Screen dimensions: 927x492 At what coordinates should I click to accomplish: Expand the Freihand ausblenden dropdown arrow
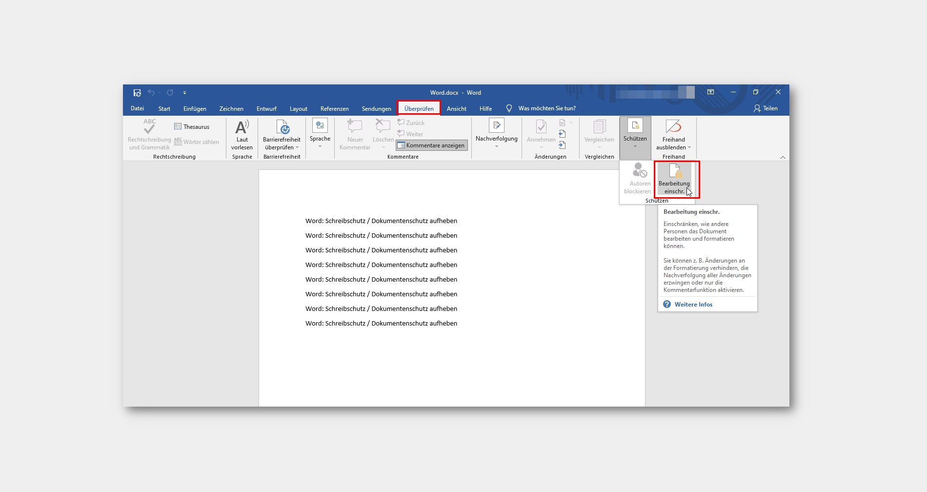click(x=689, y=147)
